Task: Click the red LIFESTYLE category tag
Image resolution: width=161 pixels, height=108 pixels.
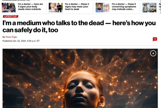Action: [x=10, y=16]
